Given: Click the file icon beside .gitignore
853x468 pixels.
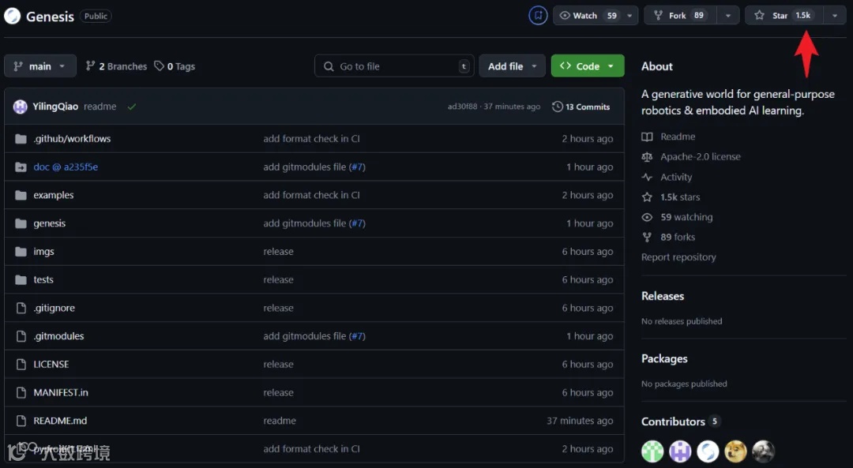Looking at the screenshot, I should pos(21,309).
